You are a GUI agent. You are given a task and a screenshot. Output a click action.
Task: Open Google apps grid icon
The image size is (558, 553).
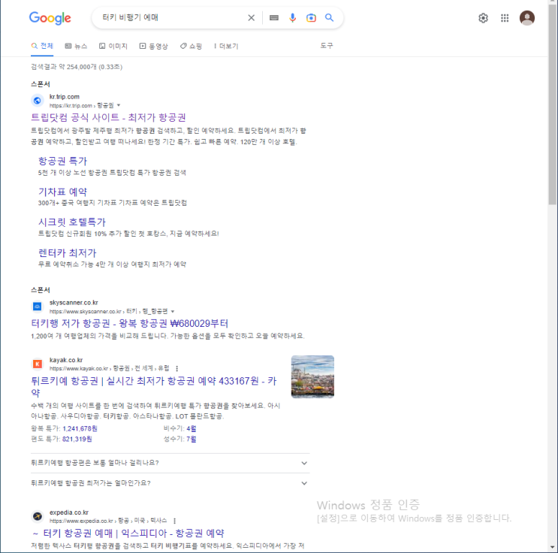[505, 18]
